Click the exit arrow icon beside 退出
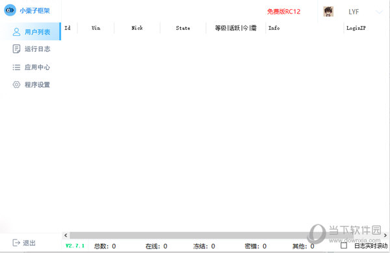Image resolution: width=390 pixels, height=253 pixels. click(16, 243)
